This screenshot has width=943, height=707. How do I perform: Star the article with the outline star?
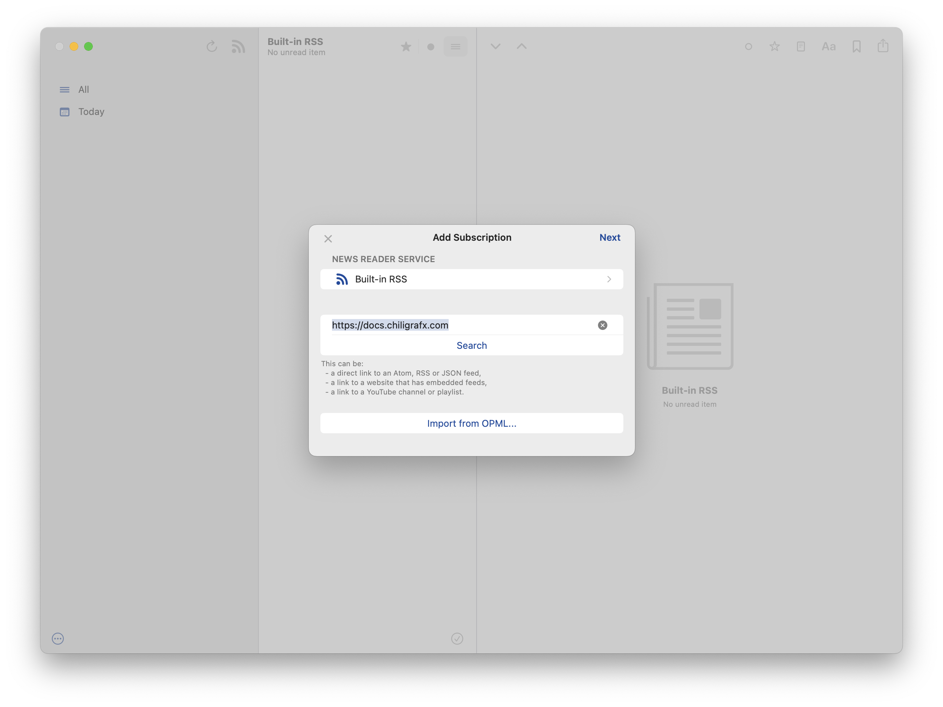click(x=774, y=46)
